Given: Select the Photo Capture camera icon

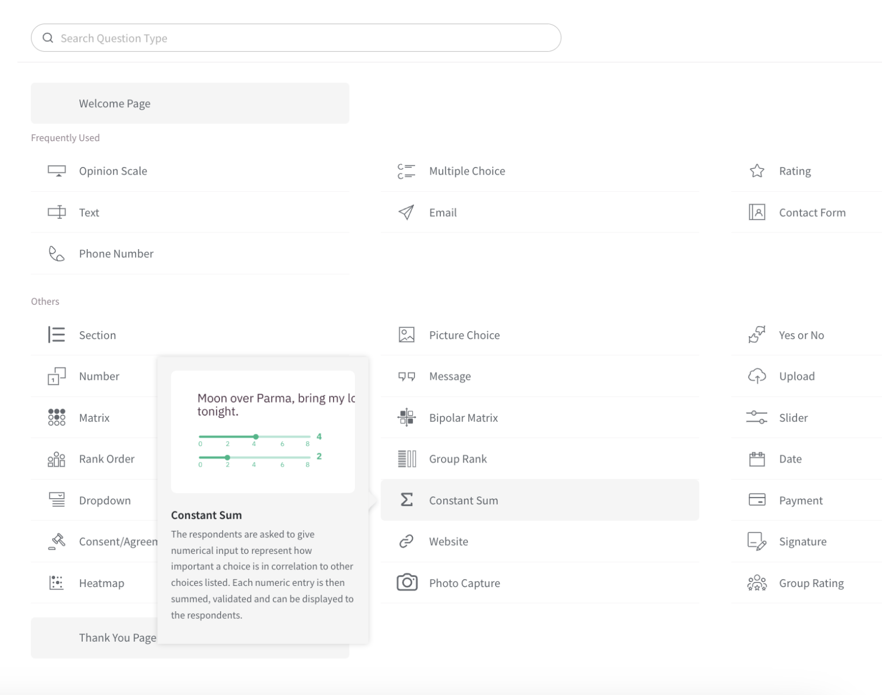Looking at the screenshot, I should (x=407, y=583).
